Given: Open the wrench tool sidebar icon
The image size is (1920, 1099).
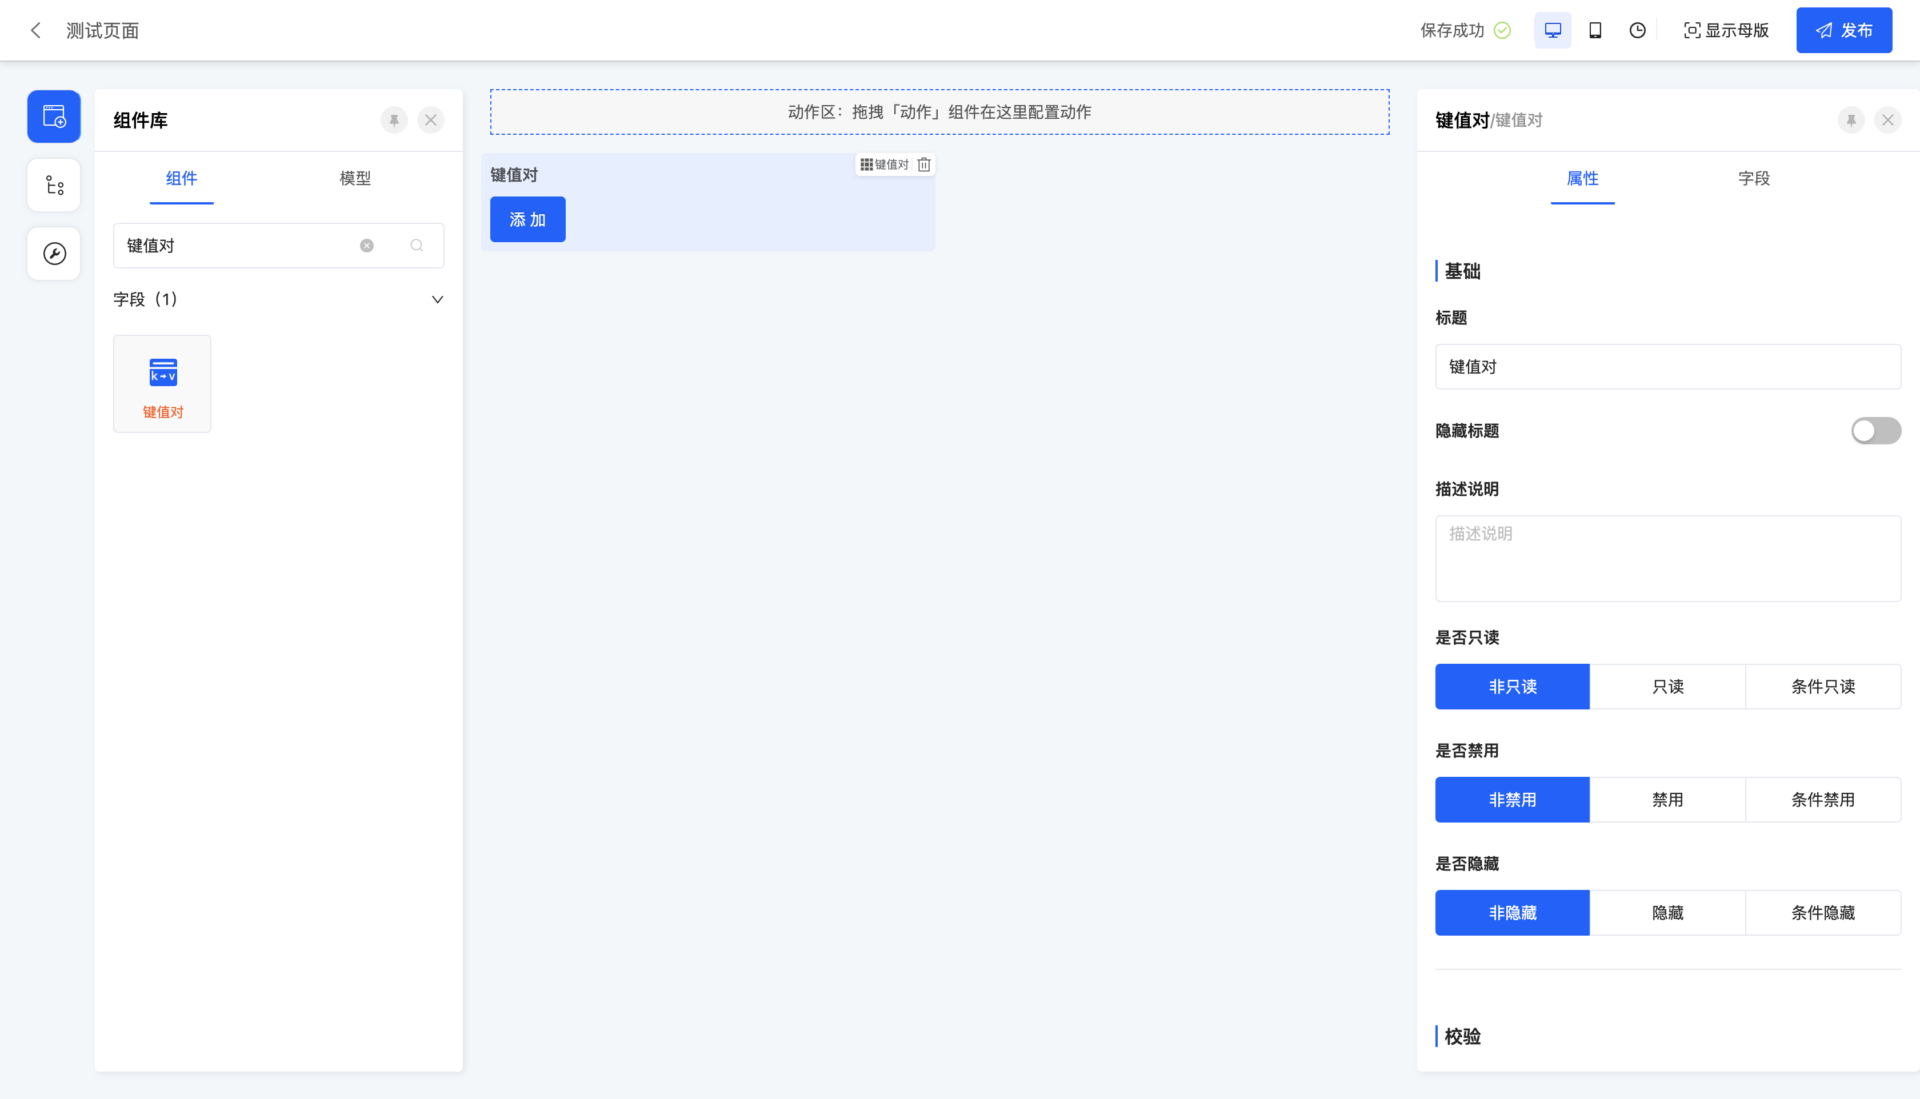Looking at the screenshot, I should click(54, 254).
